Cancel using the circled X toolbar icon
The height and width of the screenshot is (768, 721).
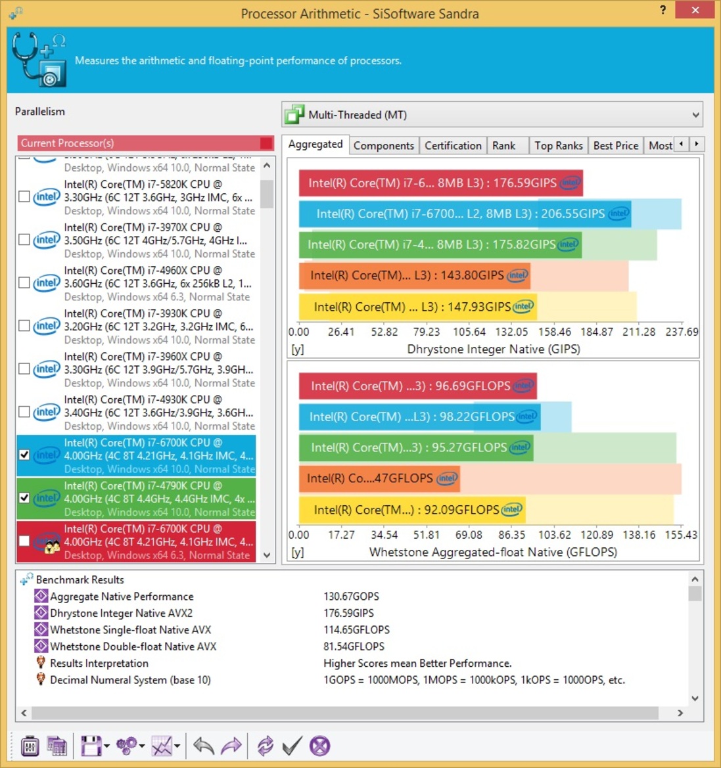point(320,746)
